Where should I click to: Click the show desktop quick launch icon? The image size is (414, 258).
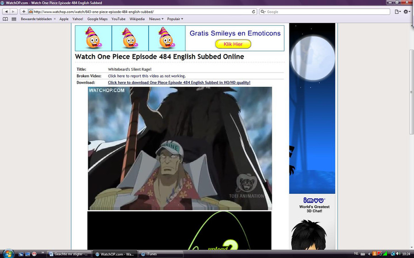28,254
